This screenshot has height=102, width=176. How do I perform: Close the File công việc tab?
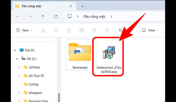coord(71,6)
